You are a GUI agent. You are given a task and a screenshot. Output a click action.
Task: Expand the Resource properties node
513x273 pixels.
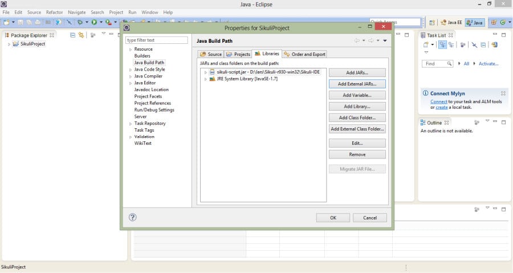pos(130,50)
